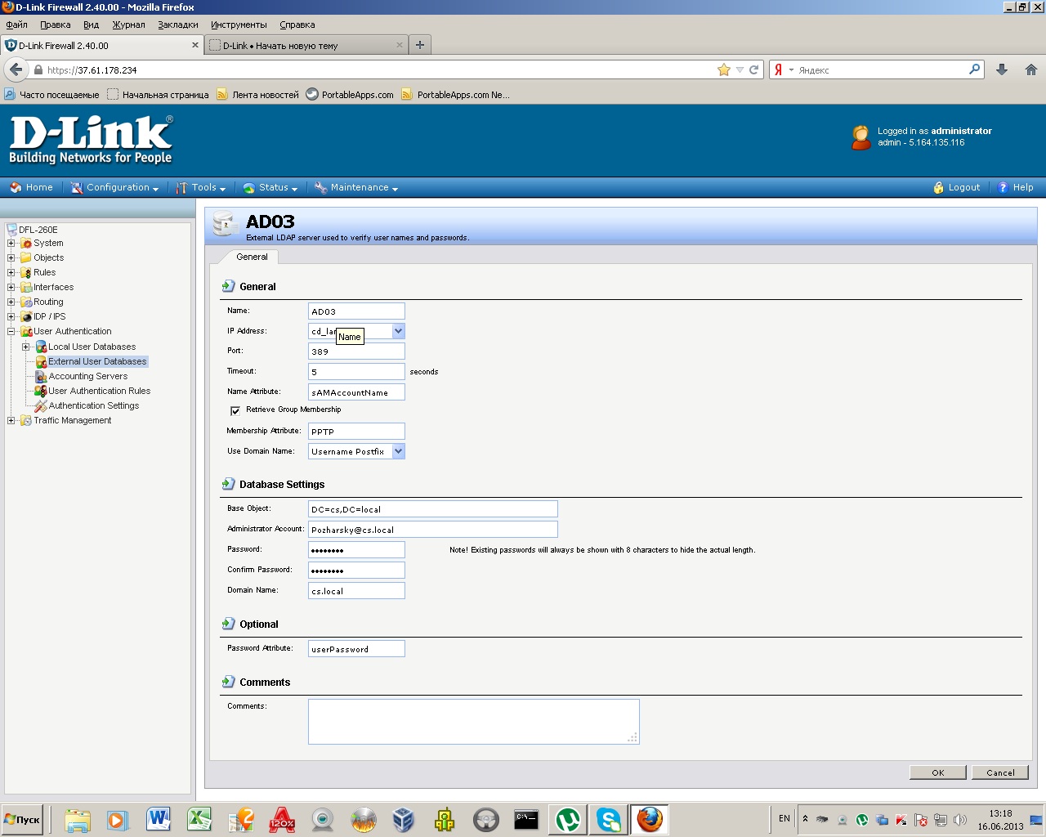Open the Firefox downloads arrow
Screen dimensions: 1046x837
point(1002,70)
